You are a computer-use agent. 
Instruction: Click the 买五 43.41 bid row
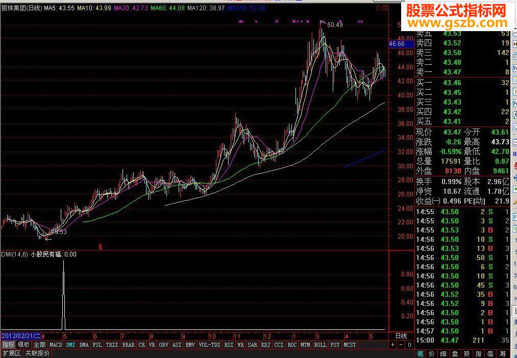click(463, 121)
